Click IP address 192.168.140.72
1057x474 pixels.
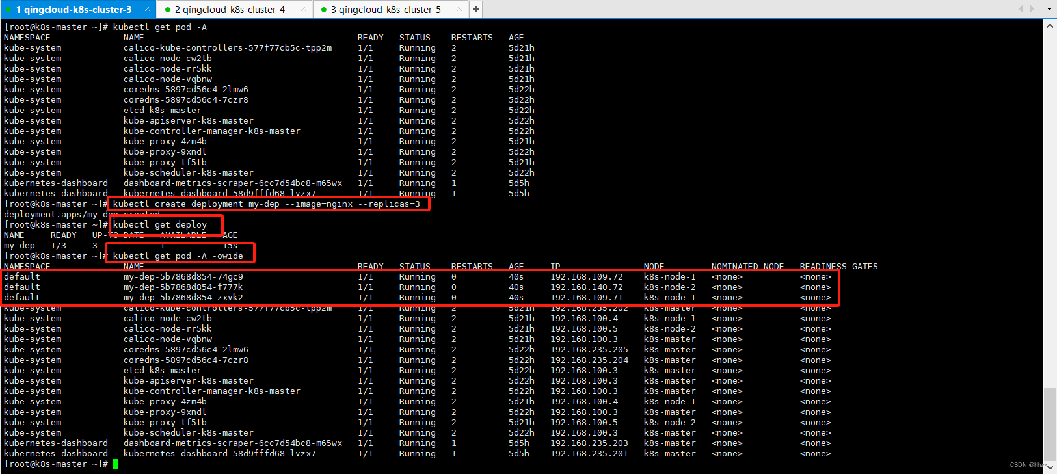click(587, 287)
